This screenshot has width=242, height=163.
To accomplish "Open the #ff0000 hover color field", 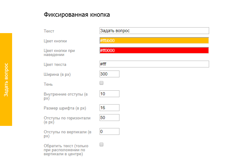I will pos(154,50).
